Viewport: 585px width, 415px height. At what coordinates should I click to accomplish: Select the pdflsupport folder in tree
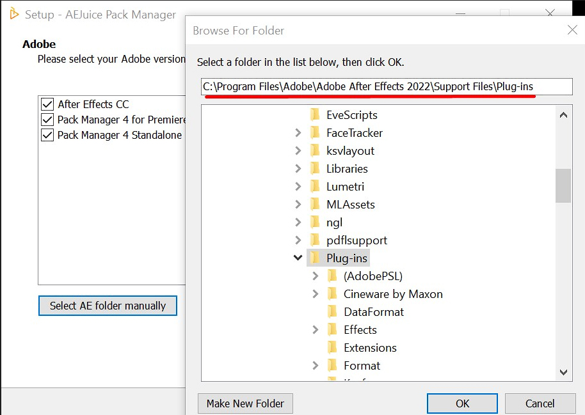(357, 240)
